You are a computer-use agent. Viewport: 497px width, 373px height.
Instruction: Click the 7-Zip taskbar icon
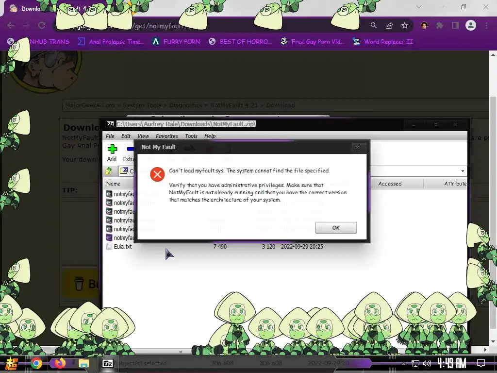click(x=107, y=363)
